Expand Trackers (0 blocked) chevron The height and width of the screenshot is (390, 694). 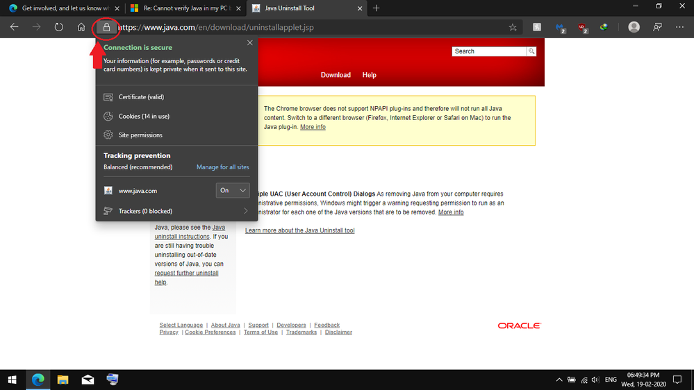click(x=246, y=211)
